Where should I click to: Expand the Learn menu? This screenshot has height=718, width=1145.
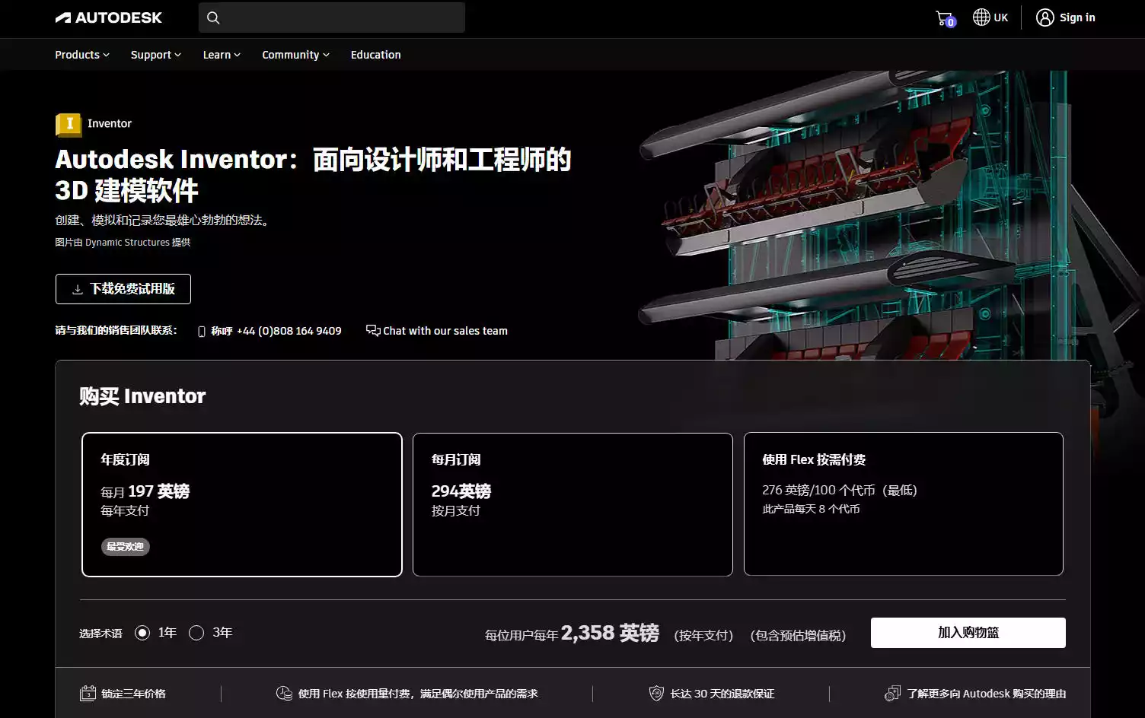tap(222, 55)
